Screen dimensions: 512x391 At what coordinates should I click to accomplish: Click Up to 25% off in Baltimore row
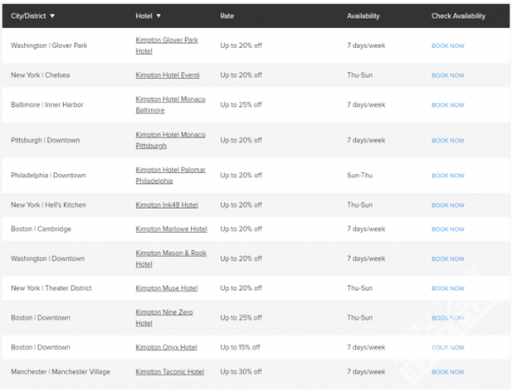(241, 105)
